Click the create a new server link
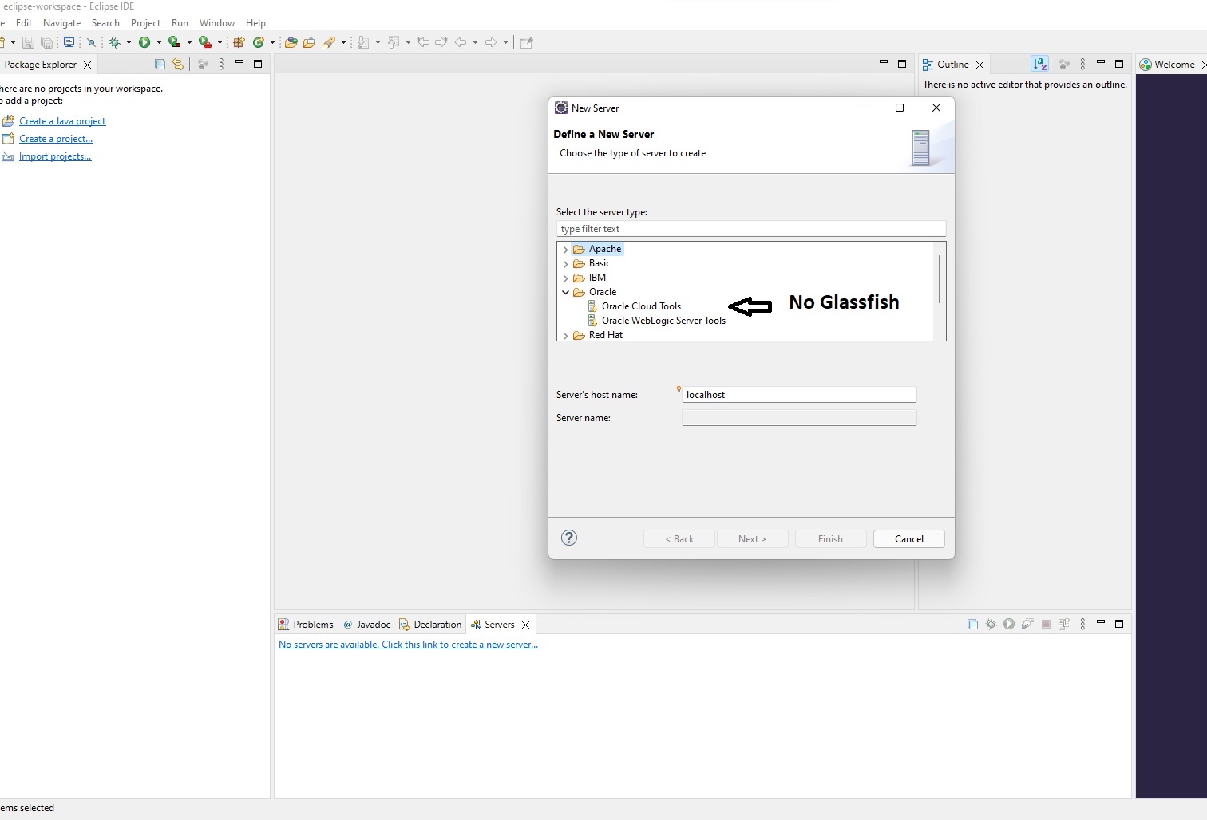 pyautogui.click(x=408, y=645)
